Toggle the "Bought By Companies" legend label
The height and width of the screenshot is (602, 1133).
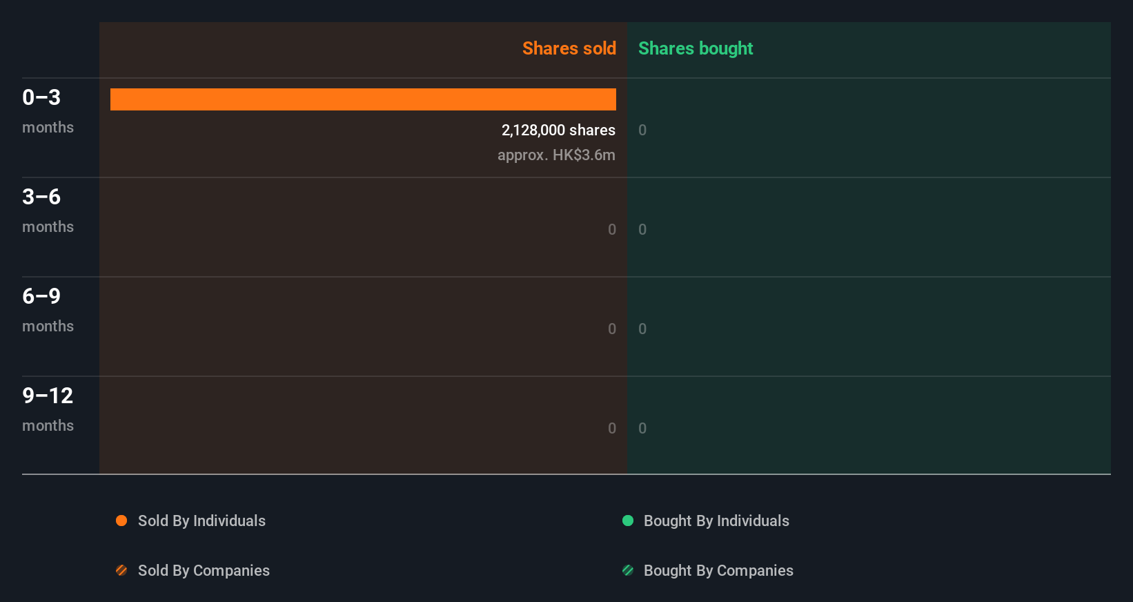(x=718, y=570)
